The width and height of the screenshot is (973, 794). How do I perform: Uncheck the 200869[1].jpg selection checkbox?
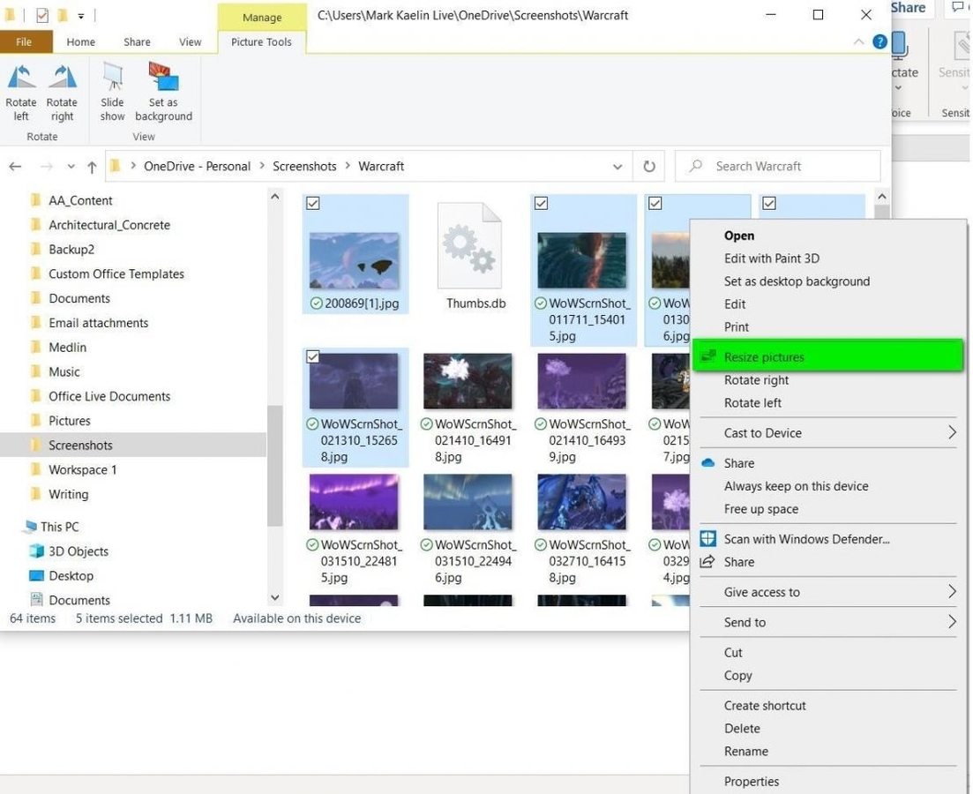[312, 203]
